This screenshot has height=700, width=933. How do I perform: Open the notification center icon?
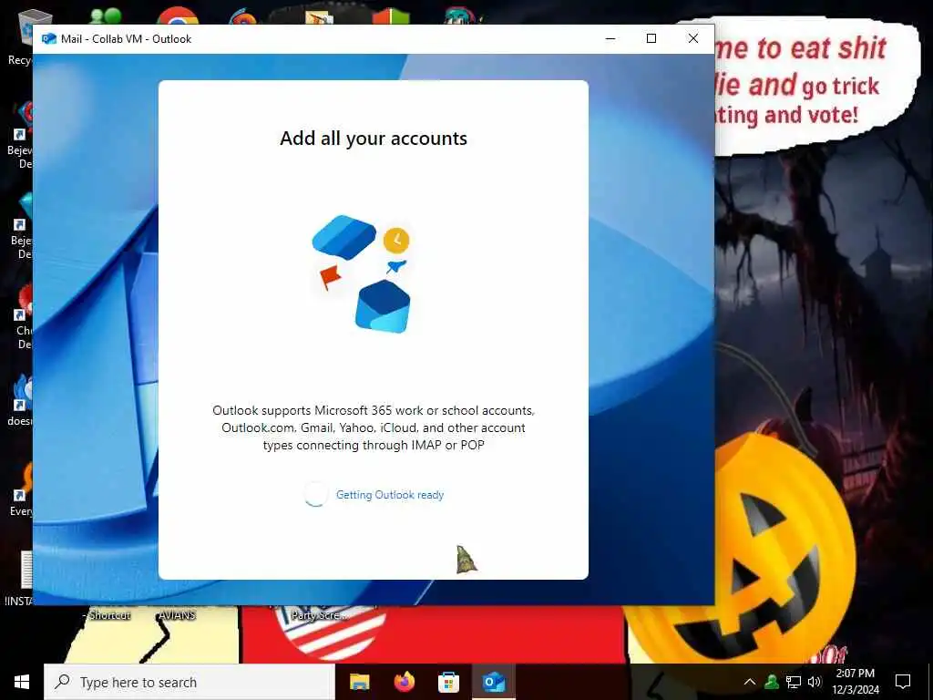tap(903, 682)
